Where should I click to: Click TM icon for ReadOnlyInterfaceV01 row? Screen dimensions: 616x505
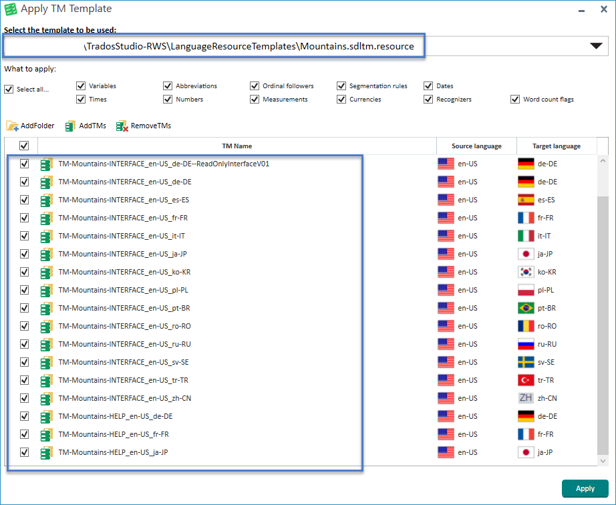pyautogui.click(x=47, y=164)
